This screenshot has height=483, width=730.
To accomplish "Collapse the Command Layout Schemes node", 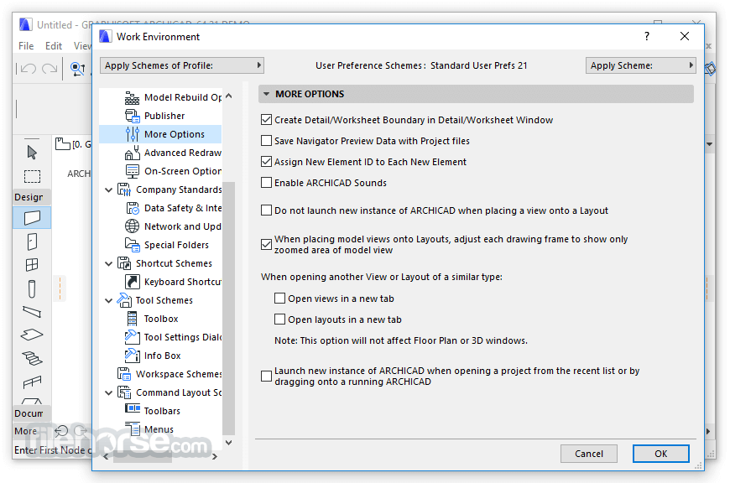I will pos(109,392).
